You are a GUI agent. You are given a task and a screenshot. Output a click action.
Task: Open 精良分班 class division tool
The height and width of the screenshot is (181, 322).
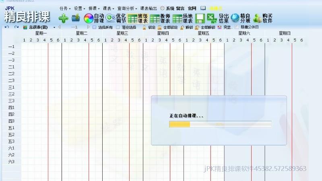pos(240,18)
